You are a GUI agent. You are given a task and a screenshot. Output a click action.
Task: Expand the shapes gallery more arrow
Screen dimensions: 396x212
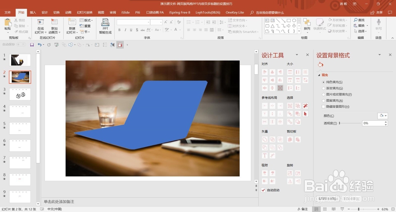(x=299, y=31)
